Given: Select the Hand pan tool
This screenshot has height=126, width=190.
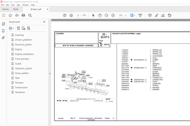Looking at the screenshot, I should (100, 15).
